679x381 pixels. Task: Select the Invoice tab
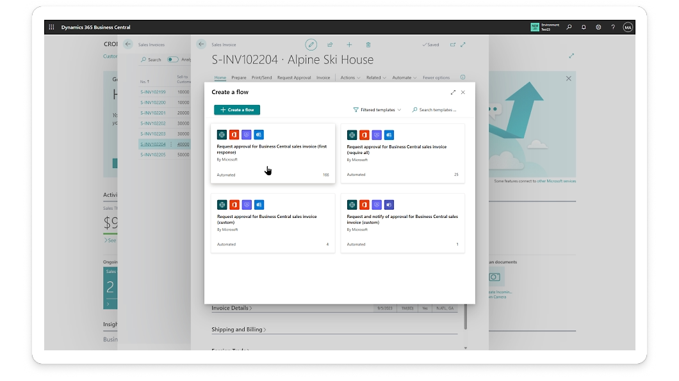(323, 78)
